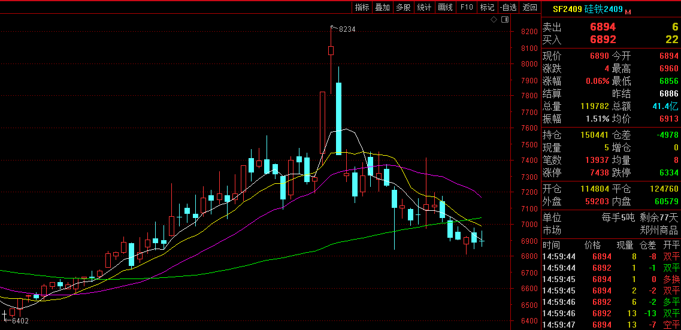Activate the 画线 drawing tool
The width and height of the screenshot is (681, 330).
[x=445, y=7]
